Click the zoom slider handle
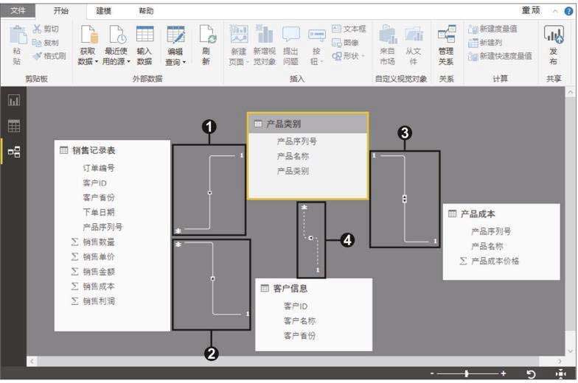578x383 pixels. (x=466, y=373)
